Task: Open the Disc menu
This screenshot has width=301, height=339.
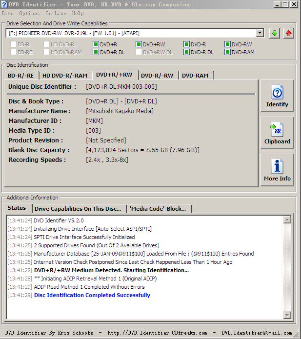Action: pos(8,13)
